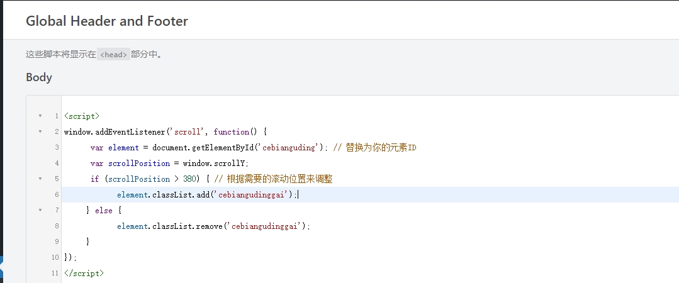The height and width of the screenshot is (283, 679).
Task: Click line number 3 in the gutter
Action: (57, 148)
